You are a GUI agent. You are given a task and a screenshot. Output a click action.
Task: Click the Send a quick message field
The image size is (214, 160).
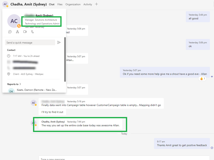point(30,42)
